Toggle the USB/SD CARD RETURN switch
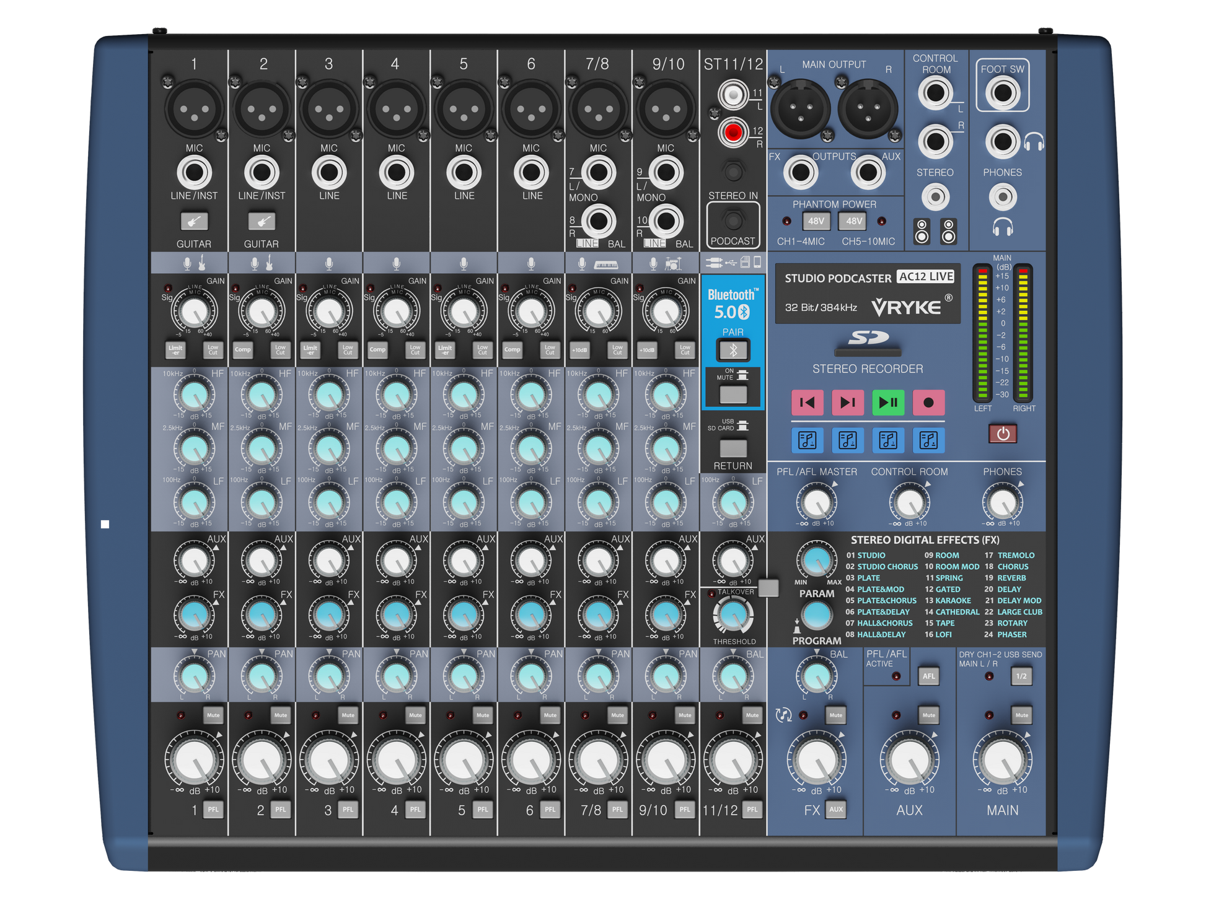Viewport: 1206px width, 900px height. 733,448
